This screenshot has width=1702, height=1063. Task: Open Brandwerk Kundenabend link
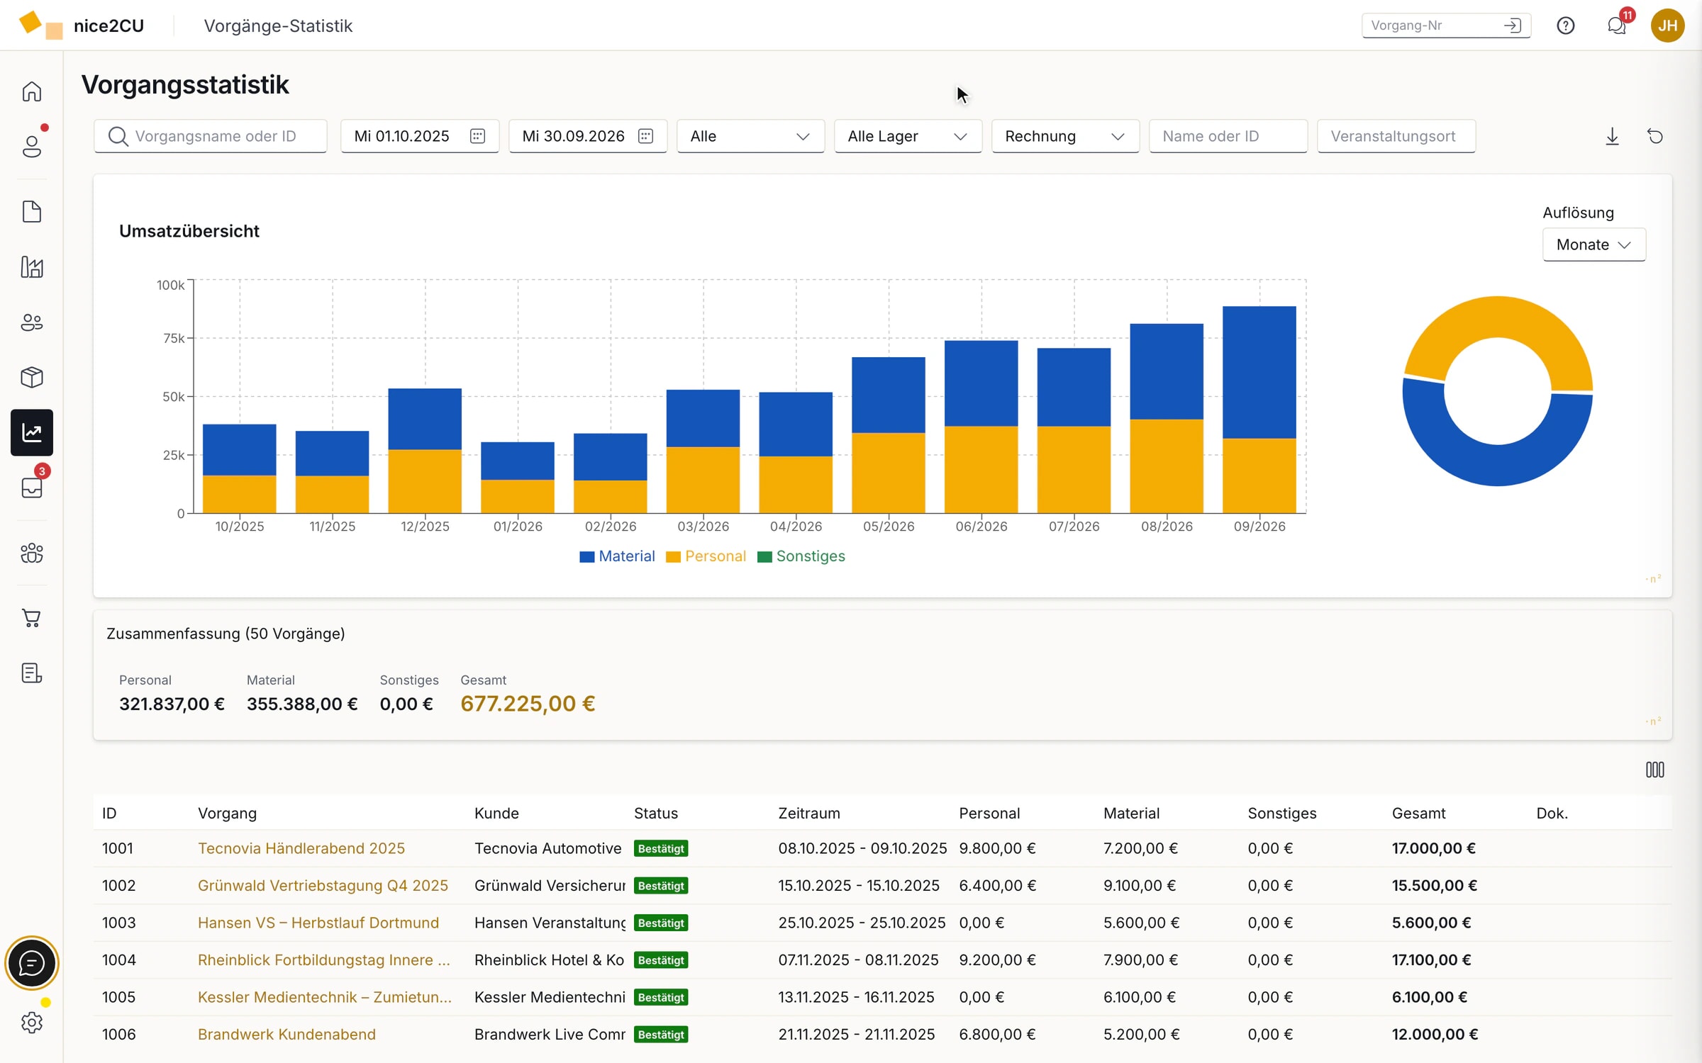click(x=287, y=1034)
